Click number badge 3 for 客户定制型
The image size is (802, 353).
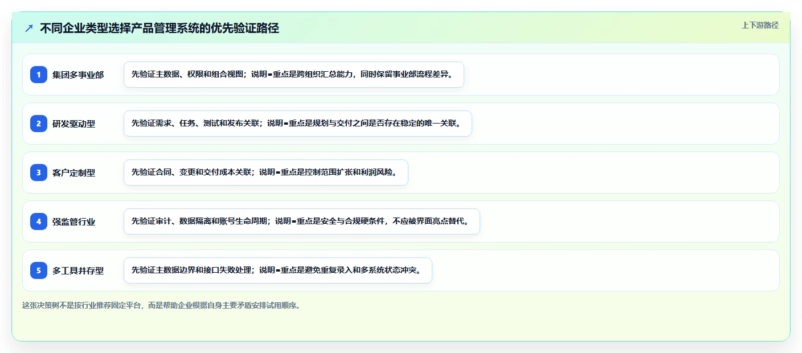click(39, 173)
